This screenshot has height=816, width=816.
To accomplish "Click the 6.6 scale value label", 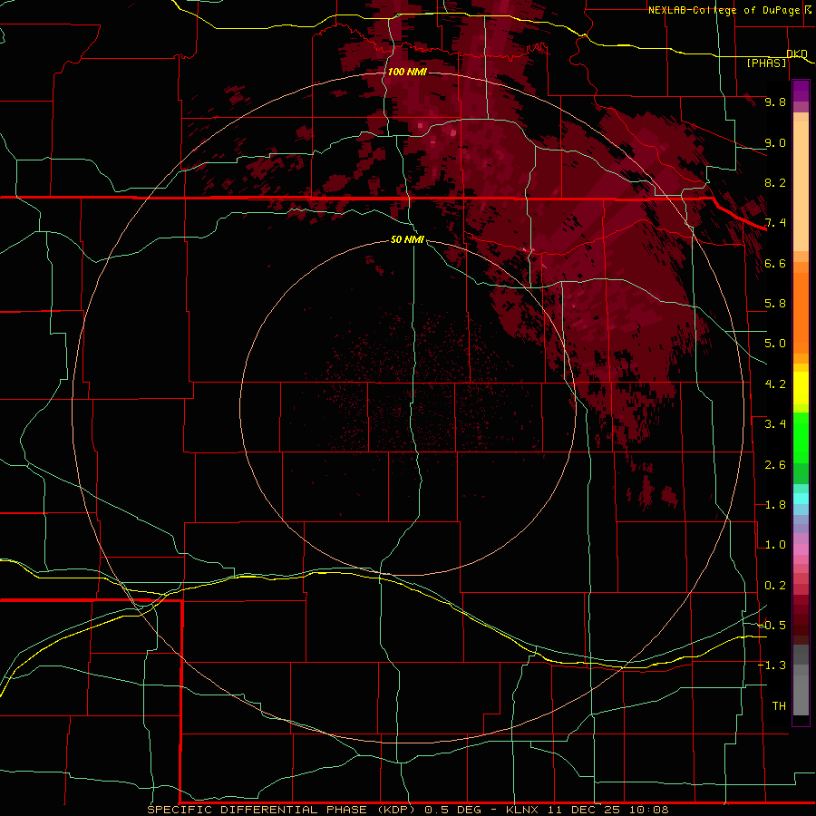I will click(x=775, y=263).
